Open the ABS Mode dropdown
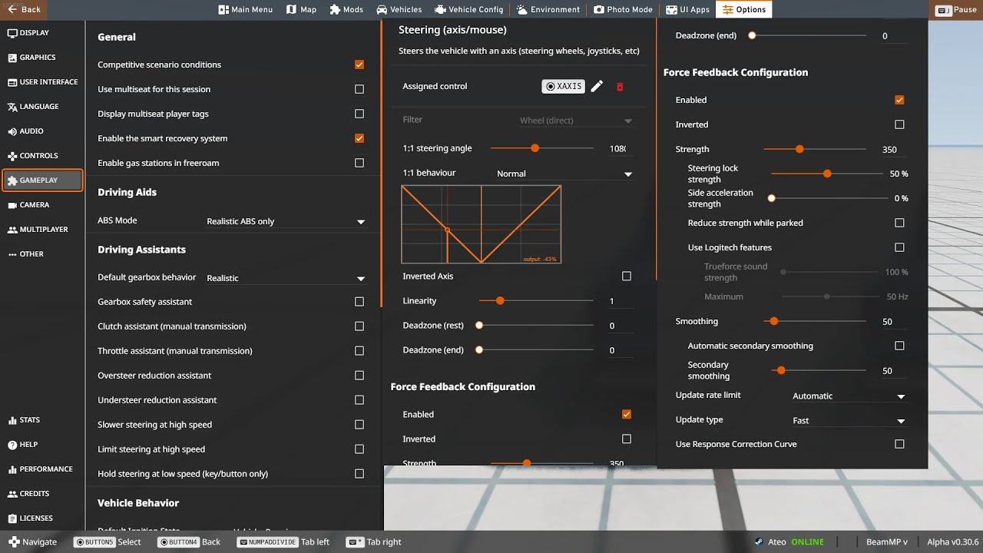The width and height of the screenshot is (983, 553). point(286,221)
